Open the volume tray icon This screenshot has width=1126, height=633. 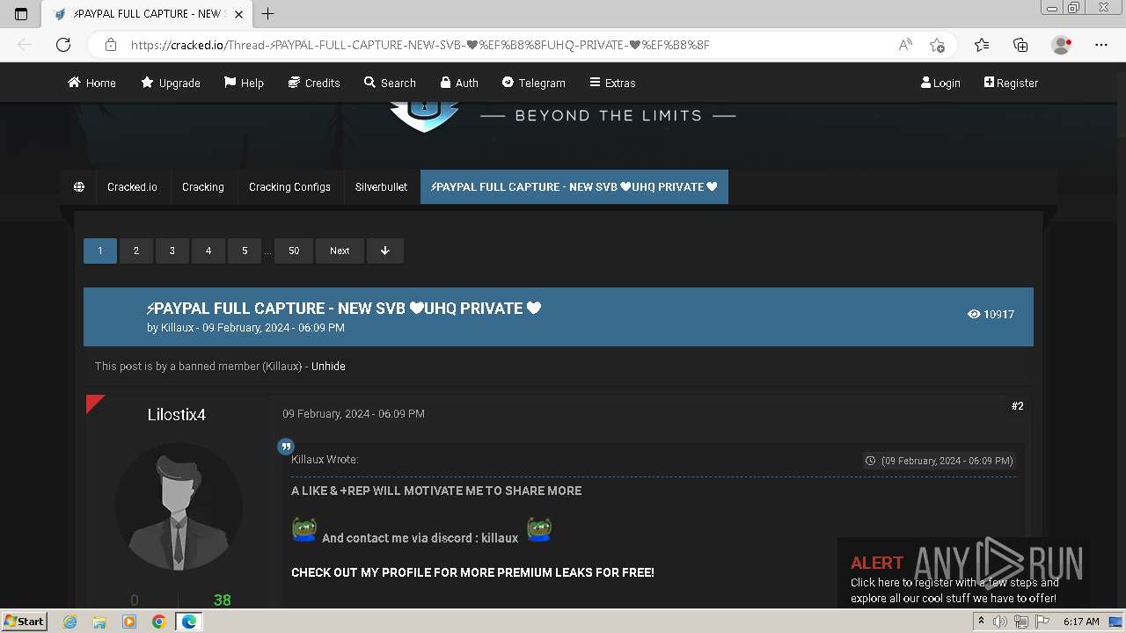click(1000, 622)
